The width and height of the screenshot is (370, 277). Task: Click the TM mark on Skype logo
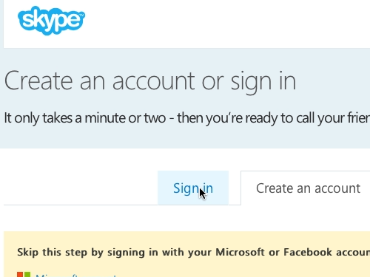tap(81, 15)
